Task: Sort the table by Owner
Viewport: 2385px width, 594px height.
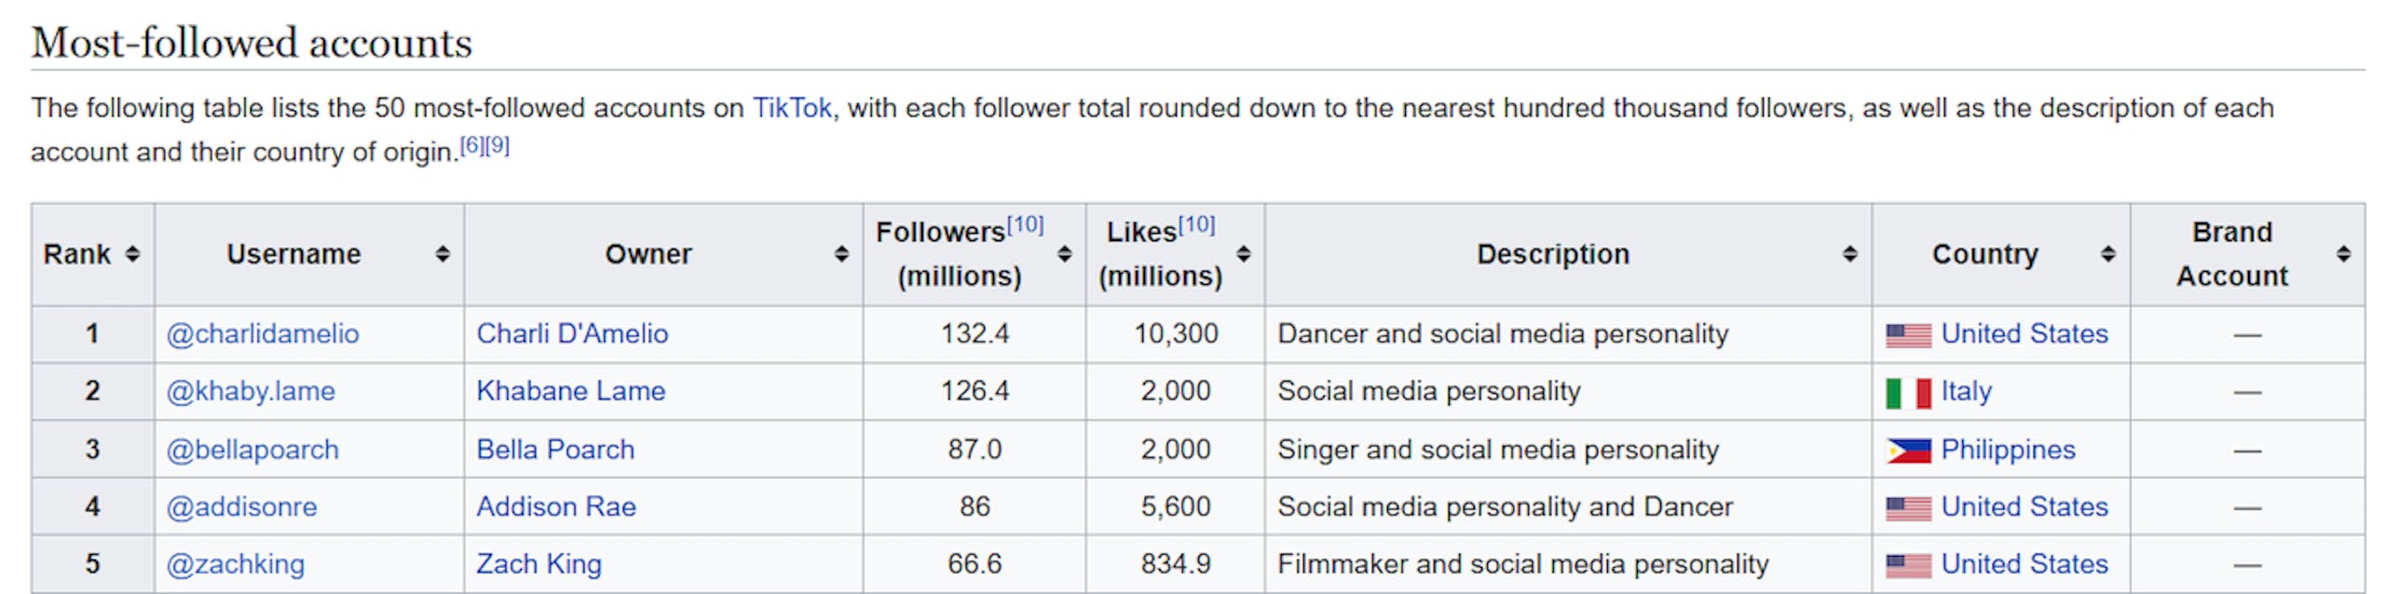Action: [x=841, y=254]
